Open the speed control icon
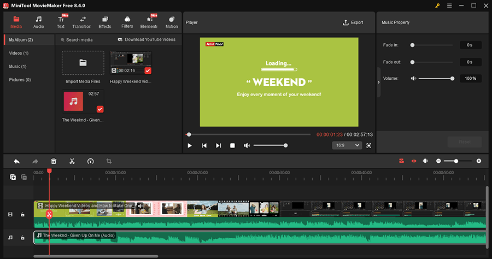This screenshot has width=492, height=259. [x=90, y=161]
